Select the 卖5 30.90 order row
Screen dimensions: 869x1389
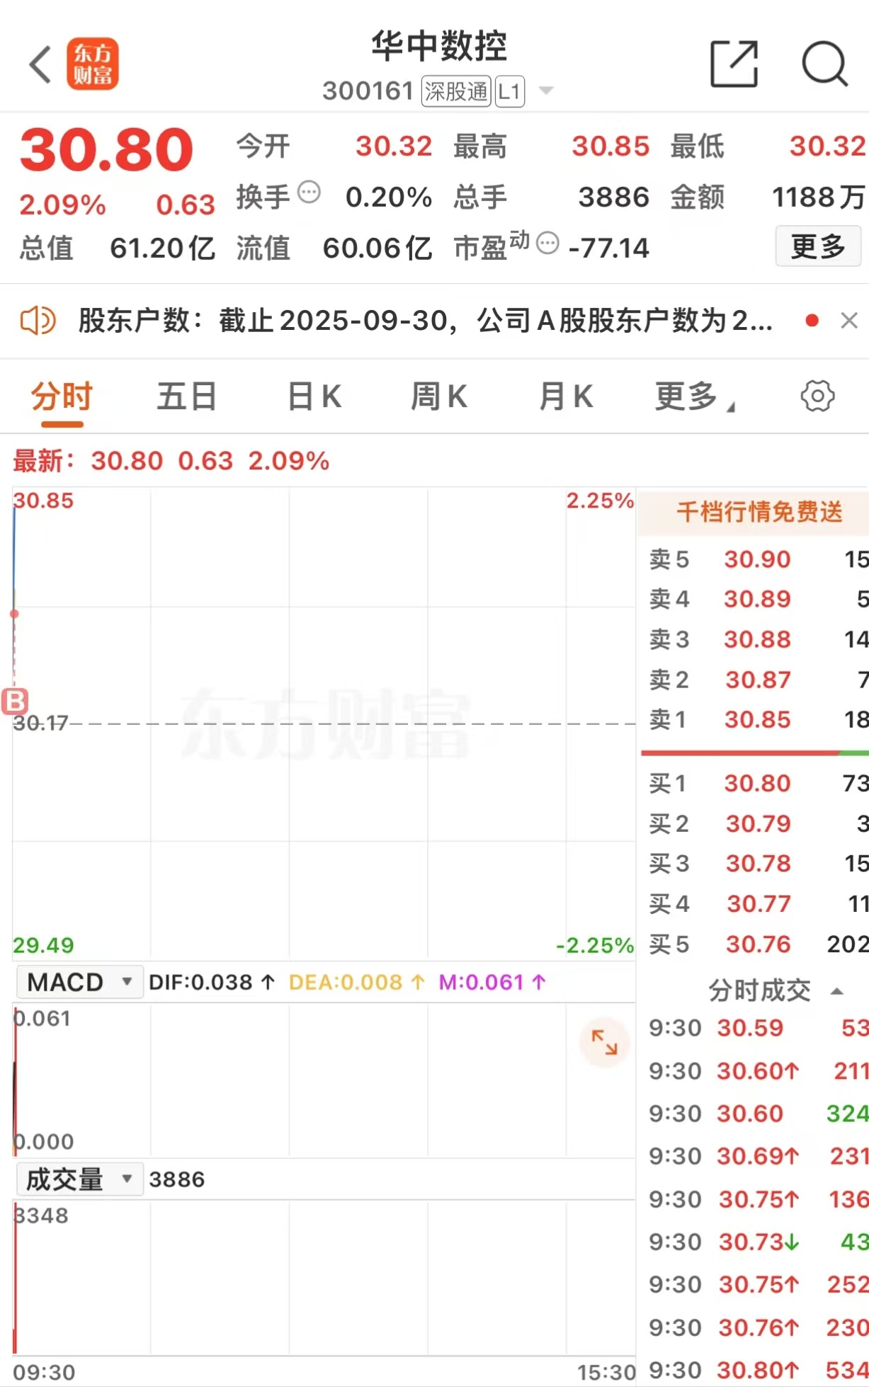click(x=755, y=559)
